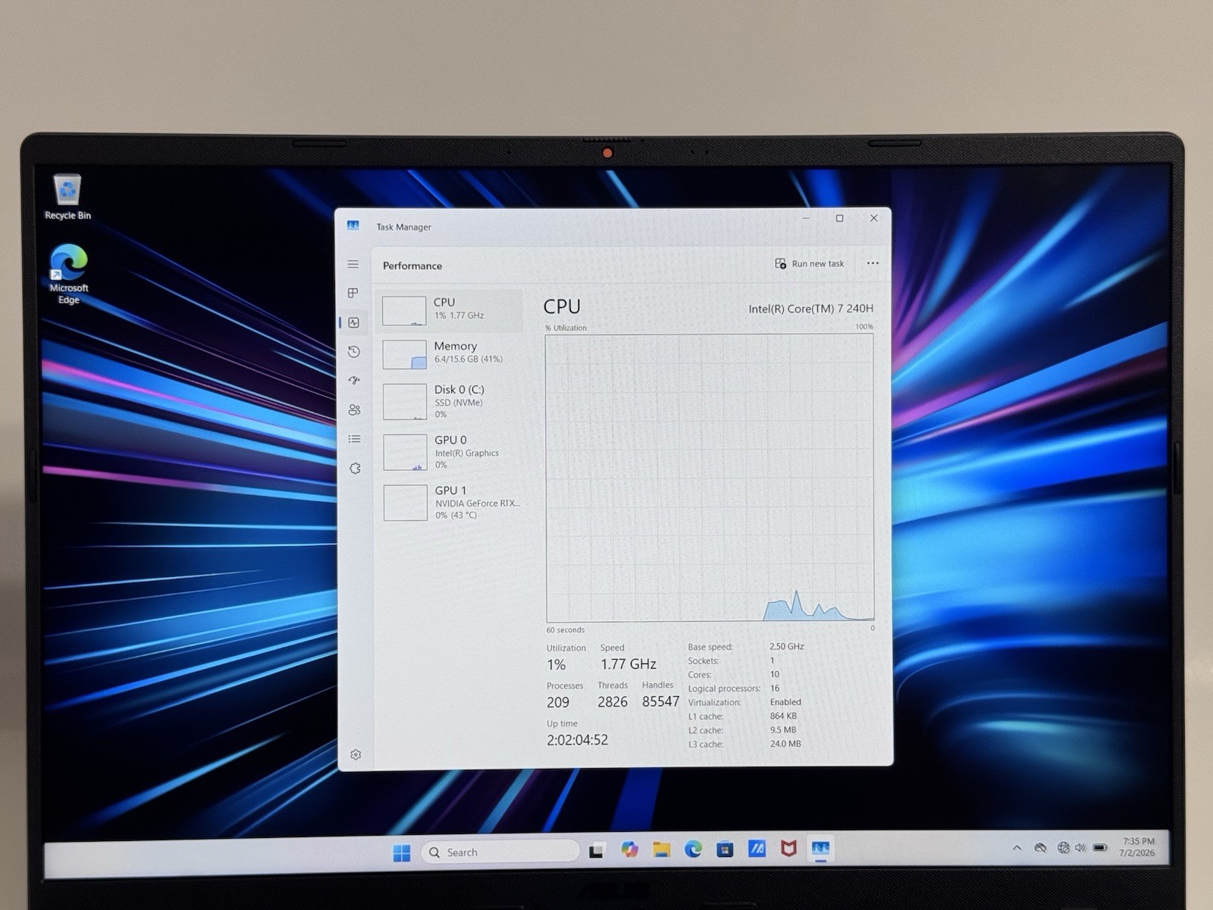
Task: Select the CPU performance entry
Action: point(450,310)
